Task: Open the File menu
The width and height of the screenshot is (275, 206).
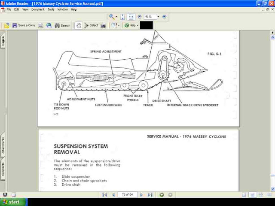Action: point(9,9)
